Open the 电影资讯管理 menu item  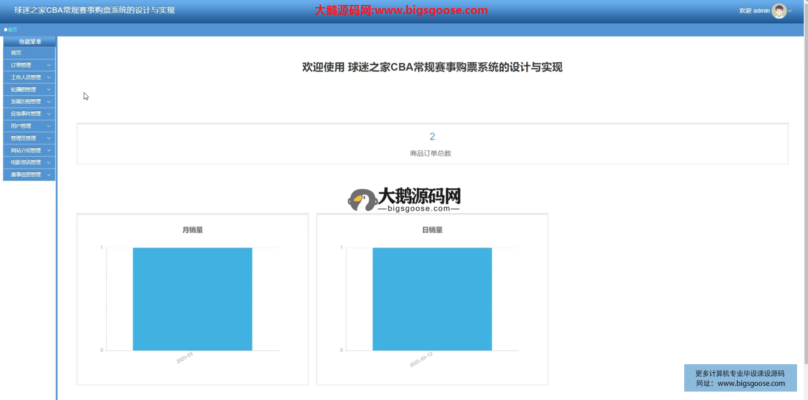point(26,163)
